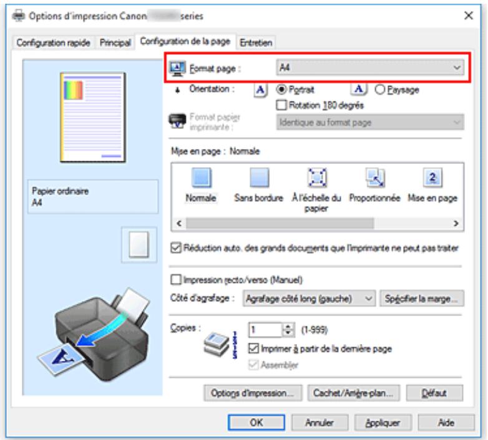This screenshot has height=440, width=488.
Task: Click the Annuler button
Action: [x=320, y=423]
